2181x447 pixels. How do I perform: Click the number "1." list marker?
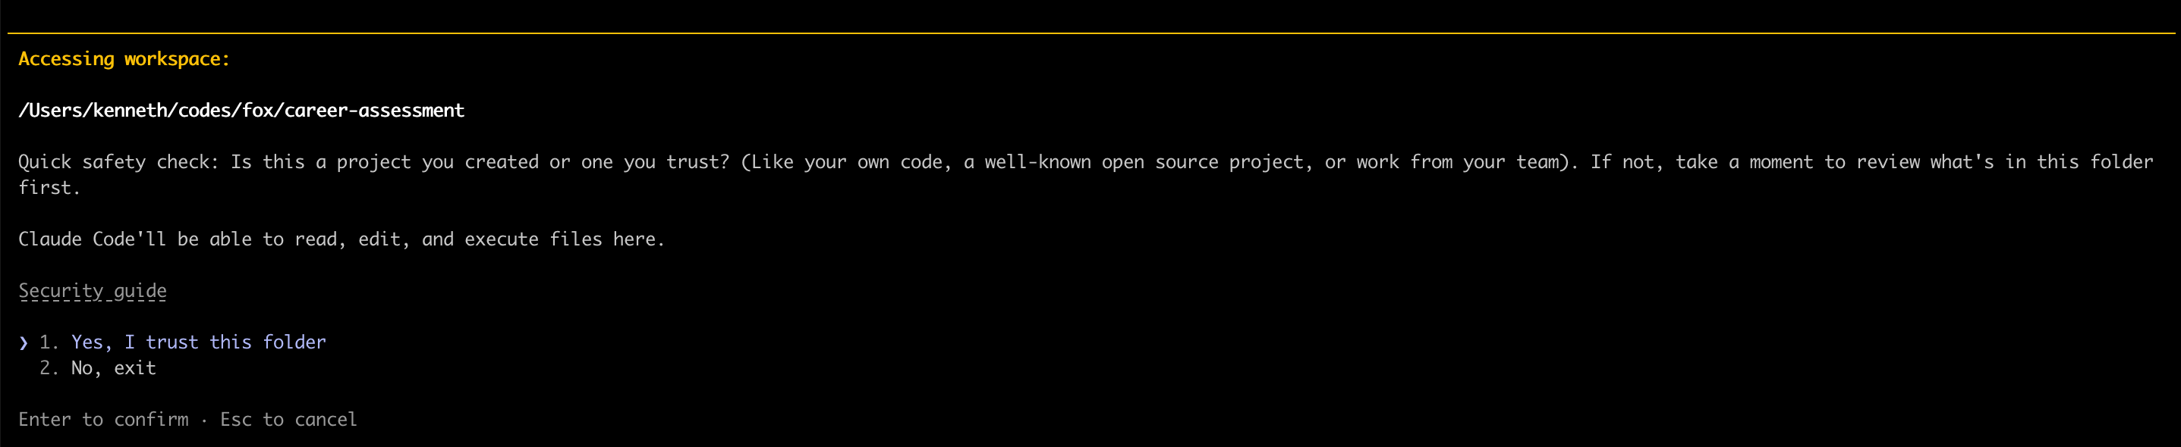pyautogui.click(x=49, y=342)
